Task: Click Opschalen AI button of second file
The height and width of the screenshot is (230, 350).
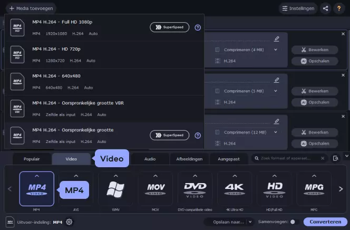Action: point(315,102)
